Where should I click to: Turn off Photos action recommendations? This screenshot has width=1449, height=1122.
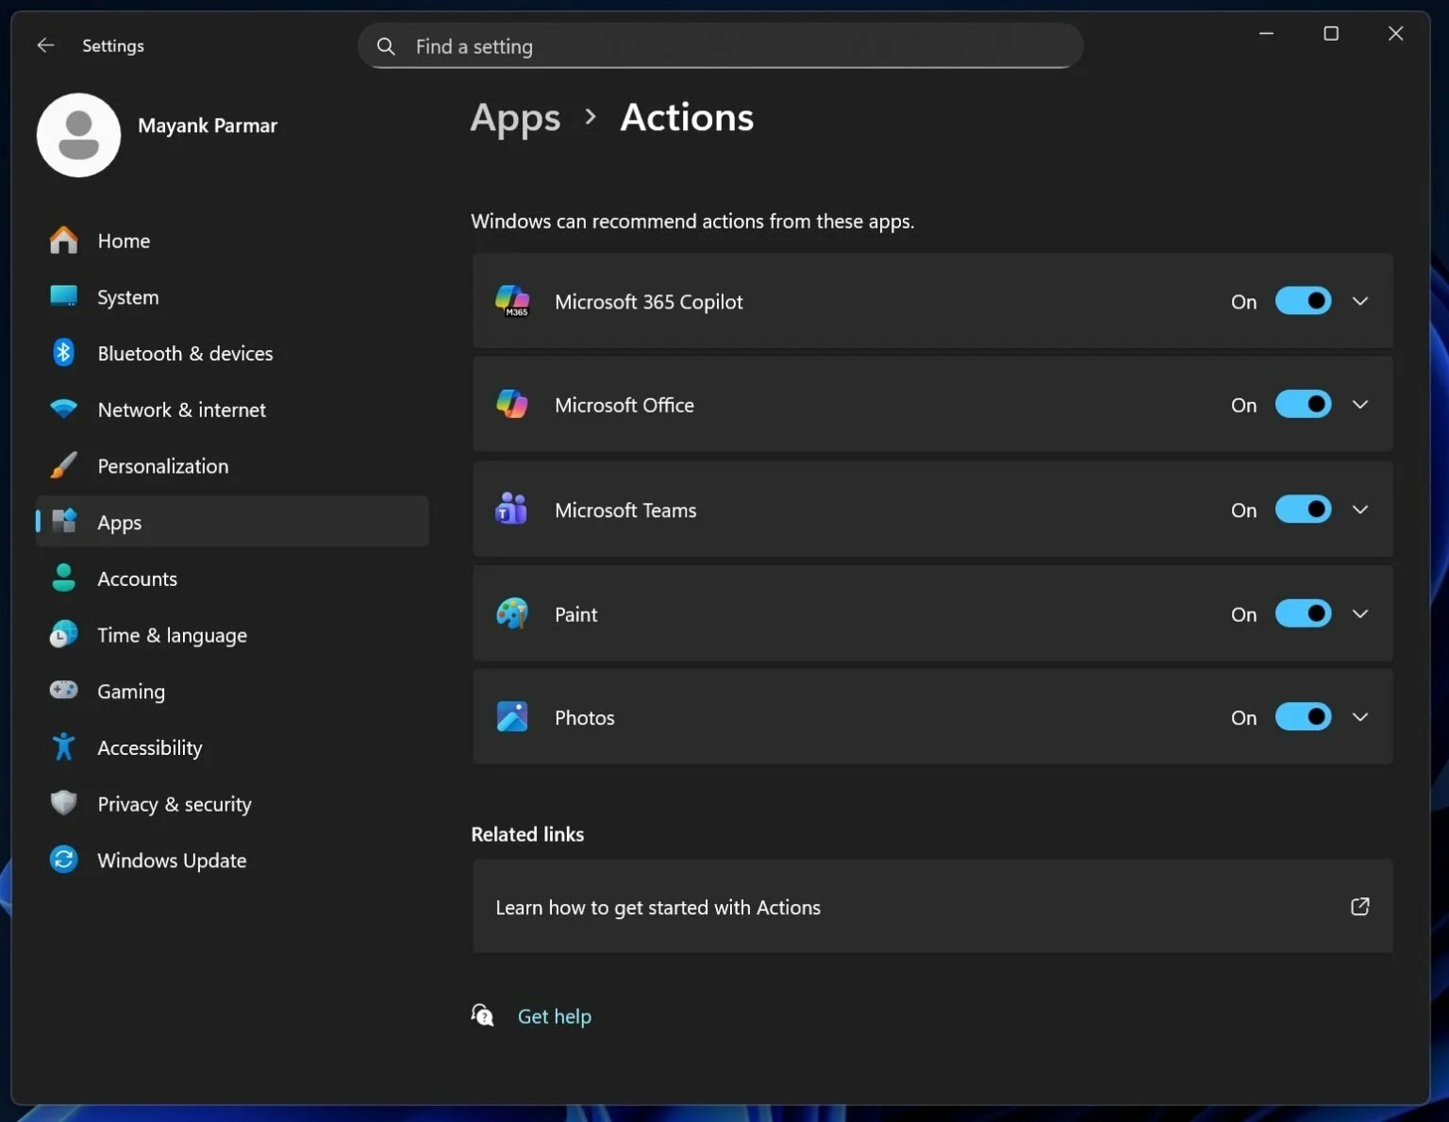[x=1303, y=716]
